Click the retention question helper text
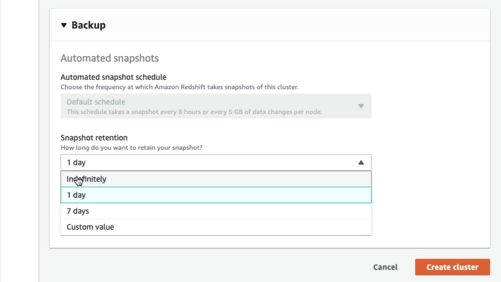501x282 pixels. (x=131, y=148)
